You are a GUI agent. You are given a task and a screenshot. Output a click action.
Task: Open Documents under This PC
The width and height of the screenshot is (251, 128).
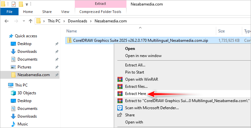point(27,109)
